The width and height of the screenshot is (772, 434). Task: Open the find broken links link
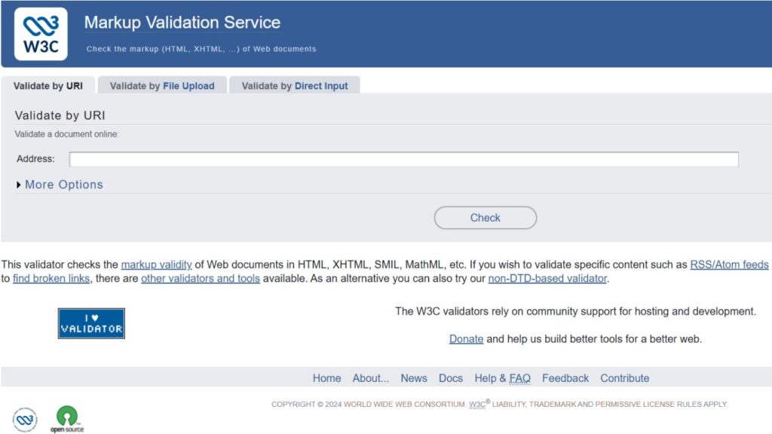[51, 278]
